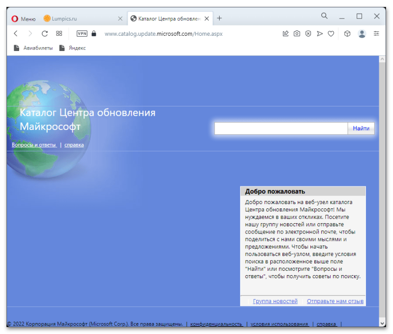The image size is (393, 334).
Task: Click the catalog search input field
Action: 281,128
